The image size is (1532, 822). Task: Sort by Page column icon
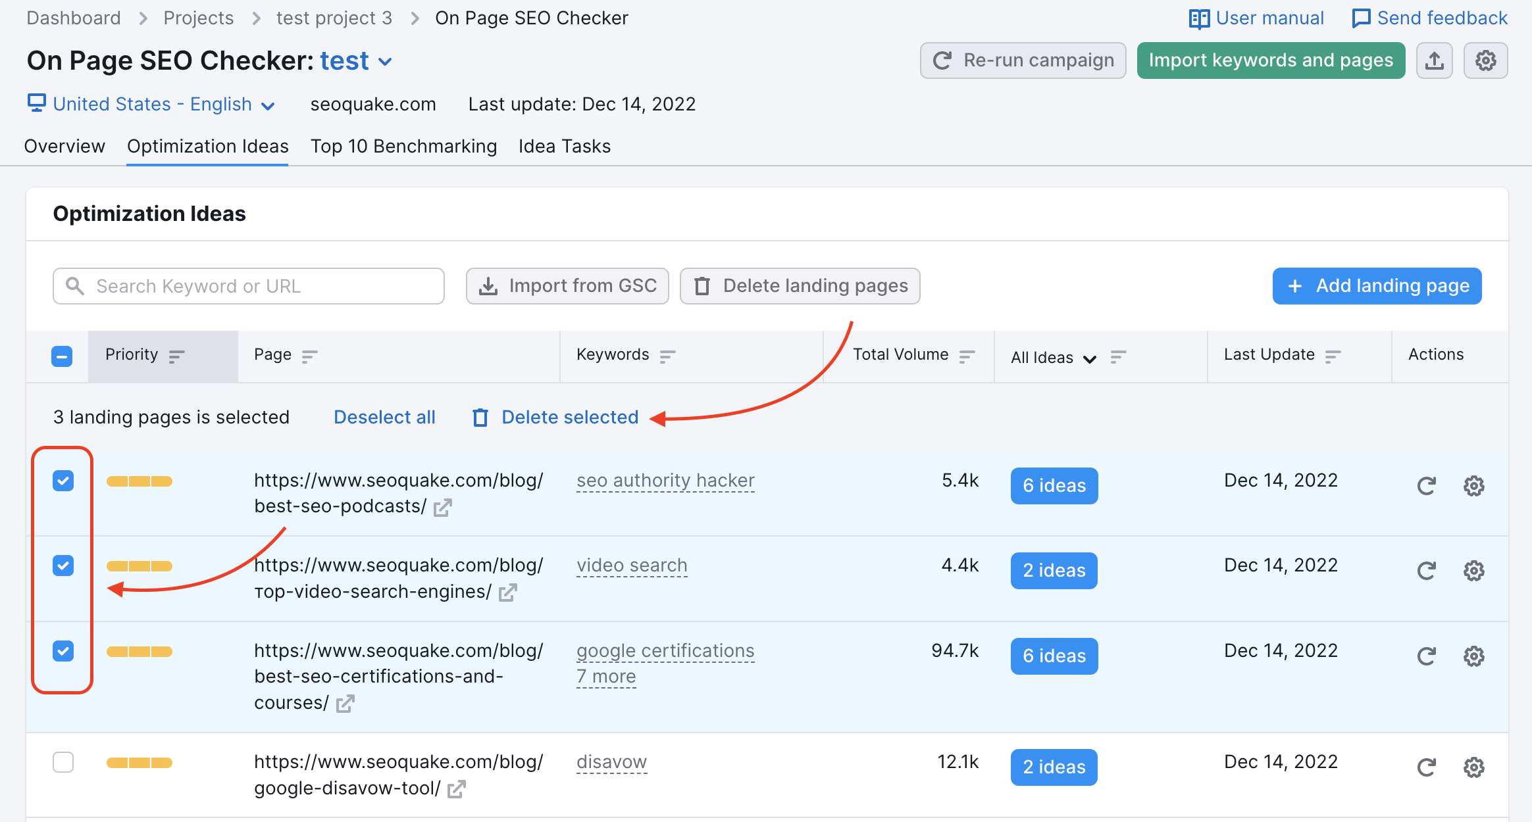click(x=309, y=356)
